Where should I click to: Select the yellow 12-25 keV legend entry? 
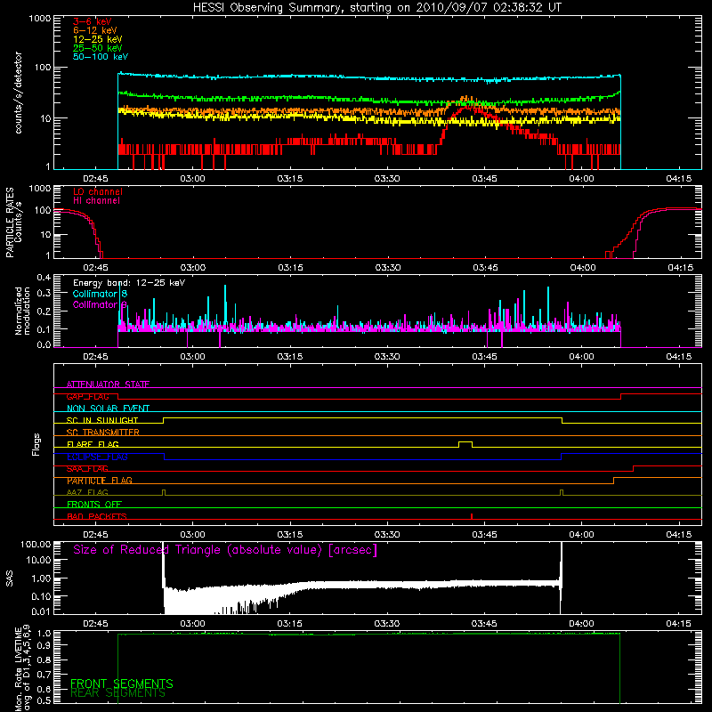coord(98,39)
